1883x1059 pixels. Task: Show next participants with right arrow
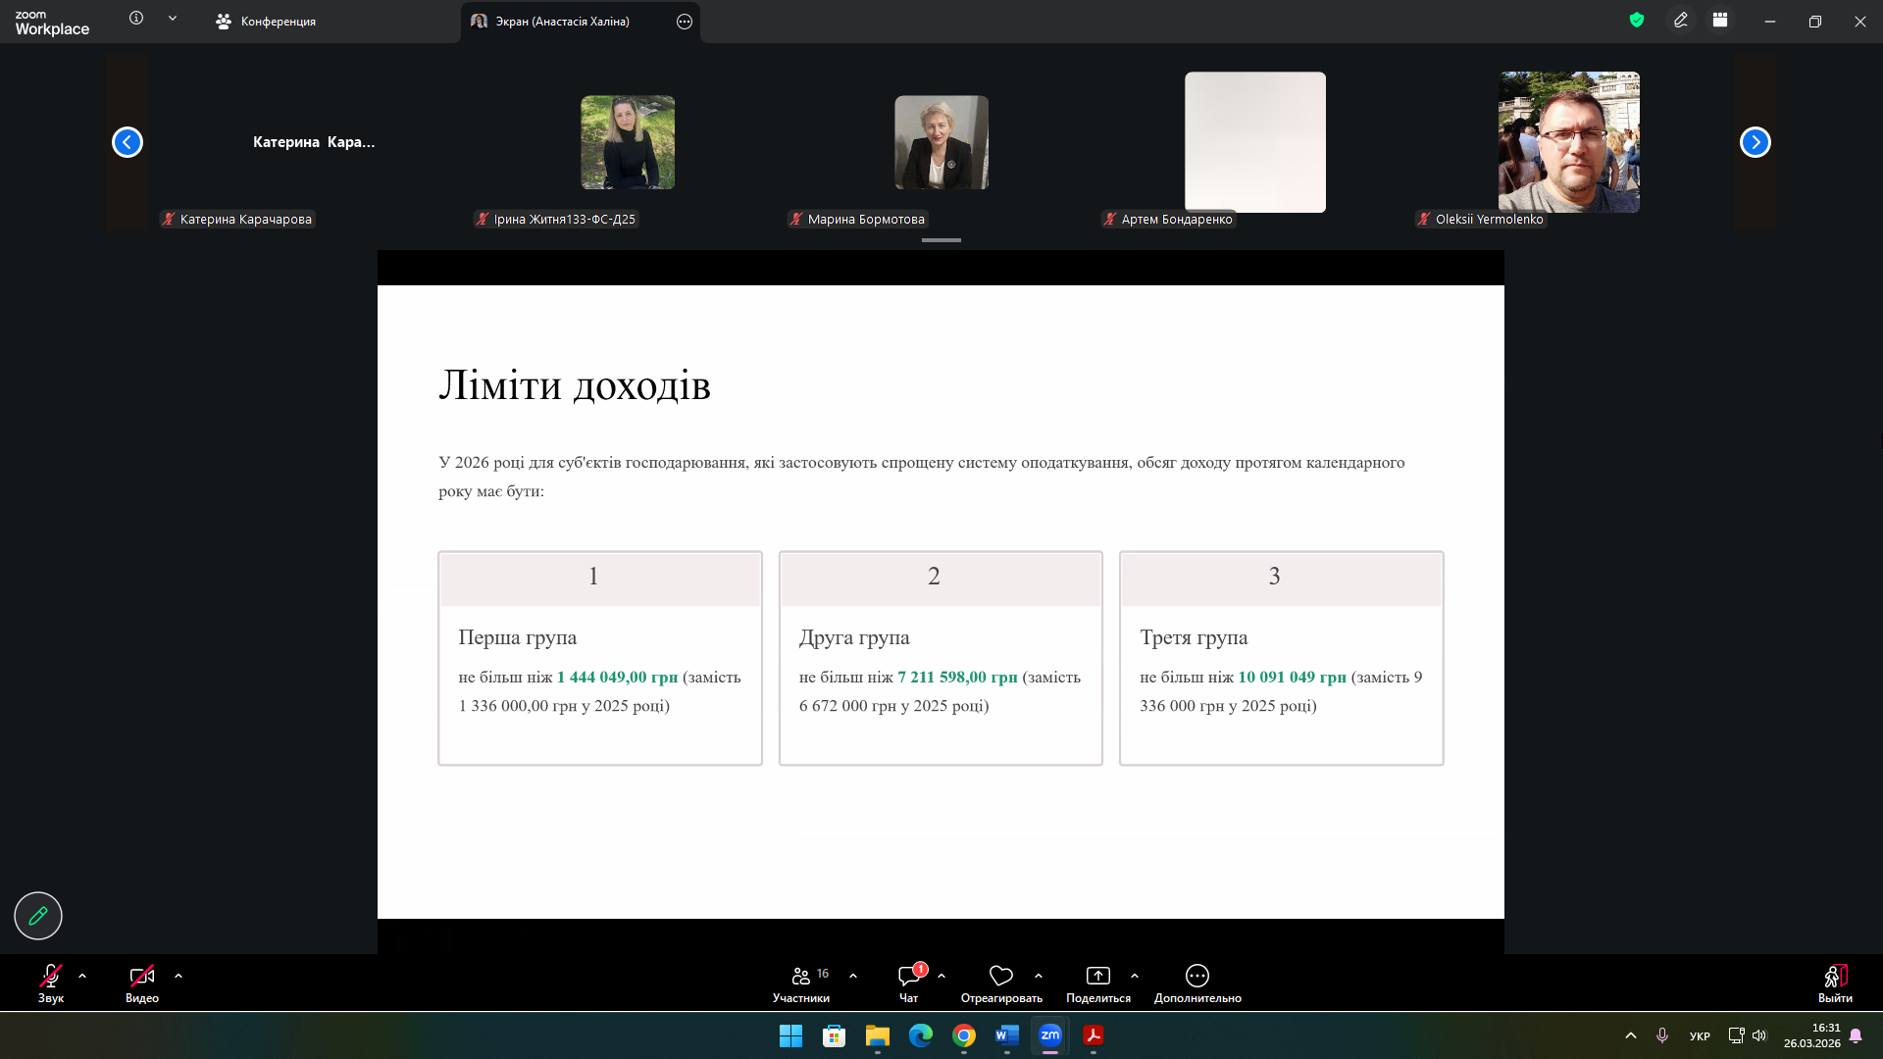coord(1755,142)
